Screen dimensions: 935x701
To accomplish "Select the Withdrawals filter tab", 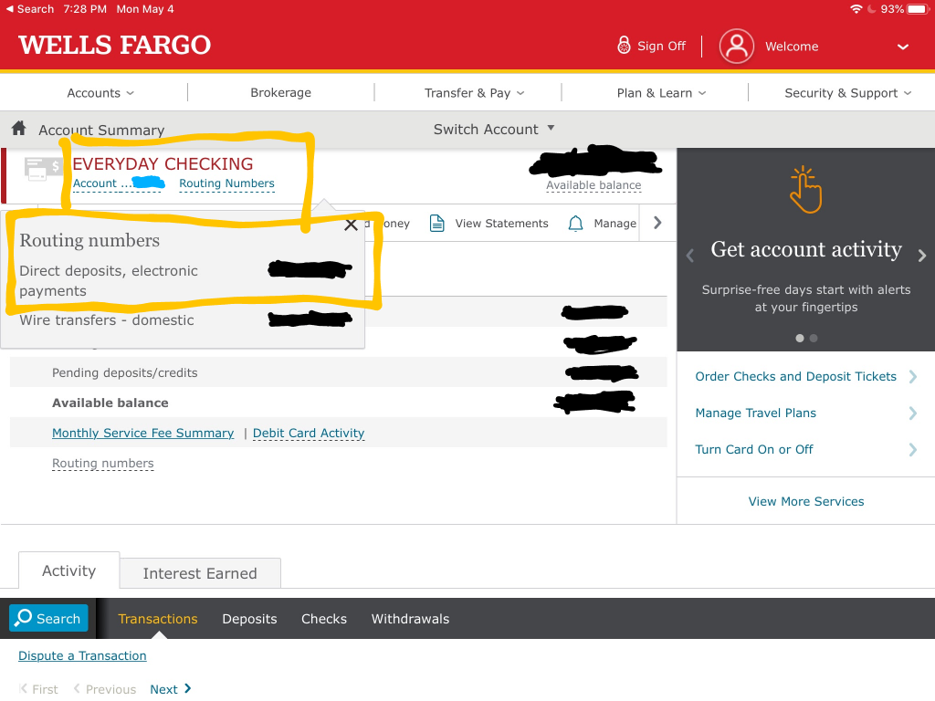I will [x=410, y=619].
